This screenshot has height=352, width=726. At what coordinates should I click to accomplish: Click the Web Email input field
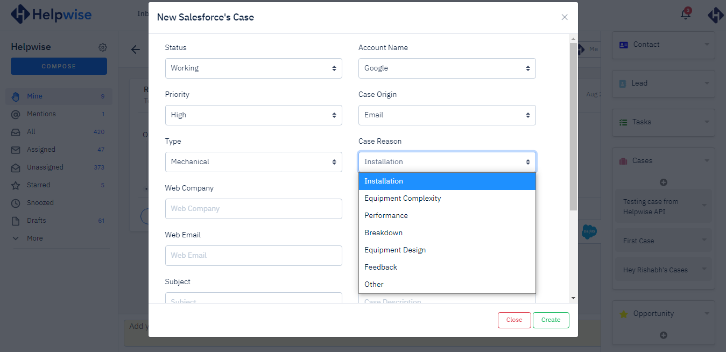[x=253, y=256]
